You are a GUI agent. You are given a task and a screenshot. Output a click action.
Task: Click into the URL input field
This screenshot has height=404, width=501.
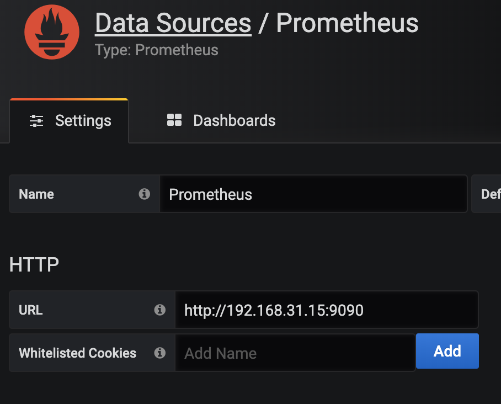[327, 310]
